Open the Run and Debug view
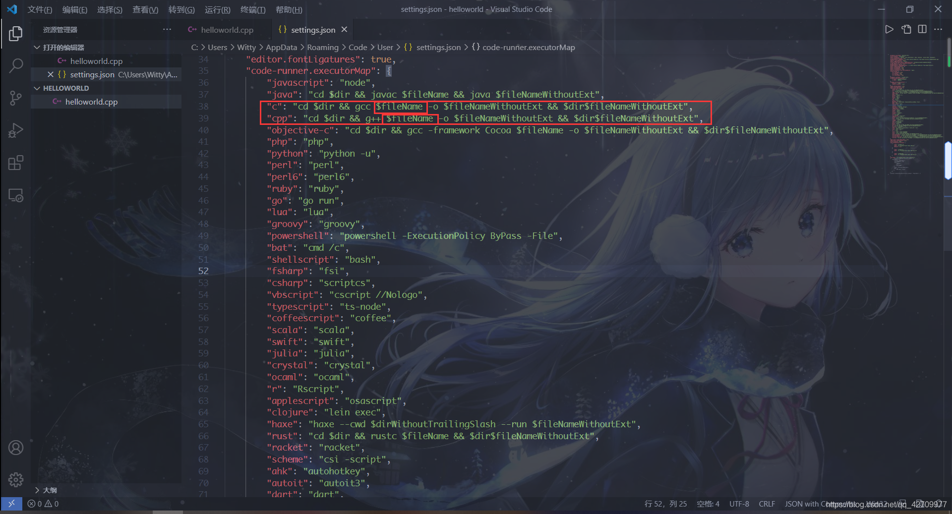 coord(15,130)
